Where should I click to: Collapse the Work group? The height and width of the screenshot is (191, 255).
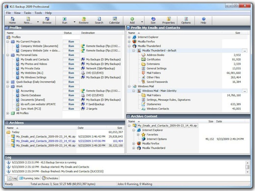pyautogui.click(x=8, y=86)
